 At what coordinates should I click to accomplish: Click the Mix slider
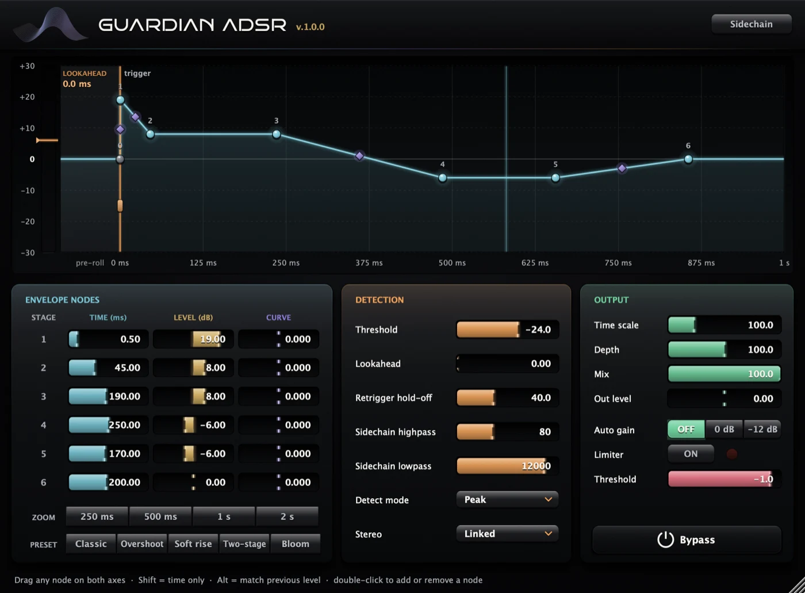[724, 374]
